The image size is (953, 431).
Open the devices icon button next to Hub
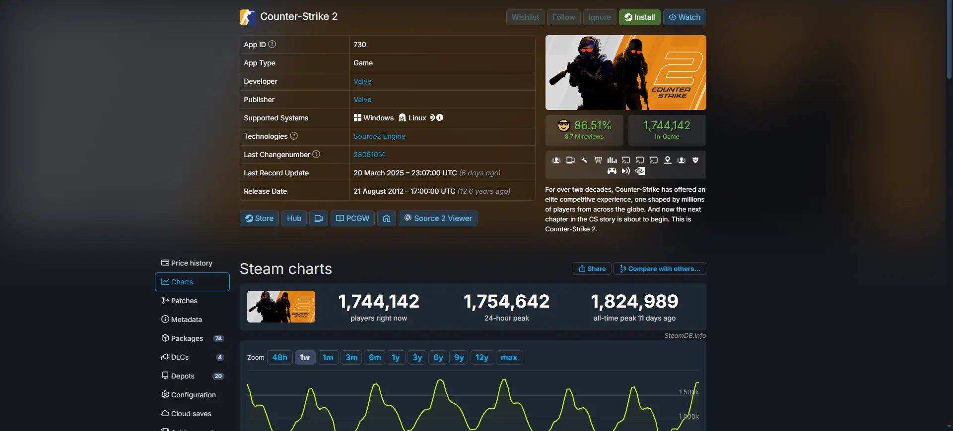319,218
